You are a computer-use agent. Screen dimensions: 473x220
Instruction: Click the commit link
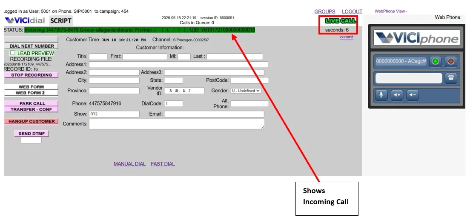[x=347, y=37]
